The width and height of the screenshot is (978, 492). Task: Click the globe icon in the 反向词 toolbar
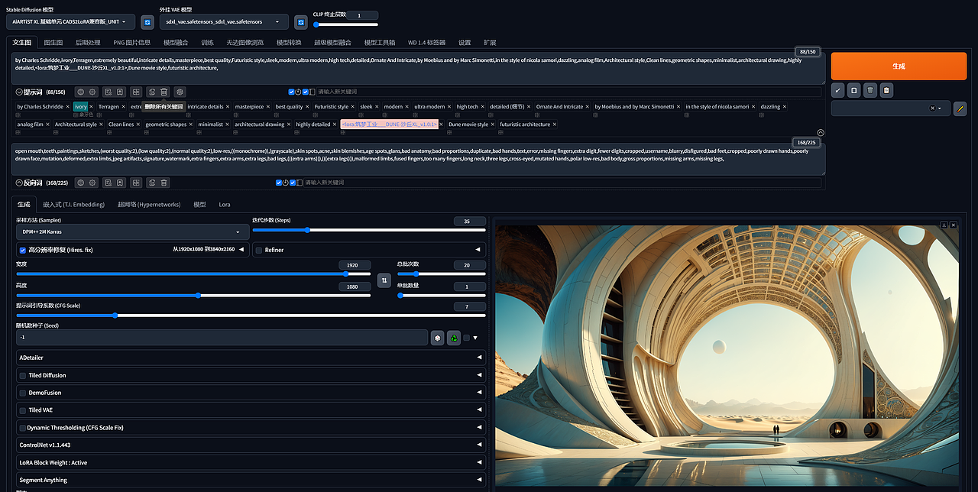pyautogui.click(x=80, y=183)
